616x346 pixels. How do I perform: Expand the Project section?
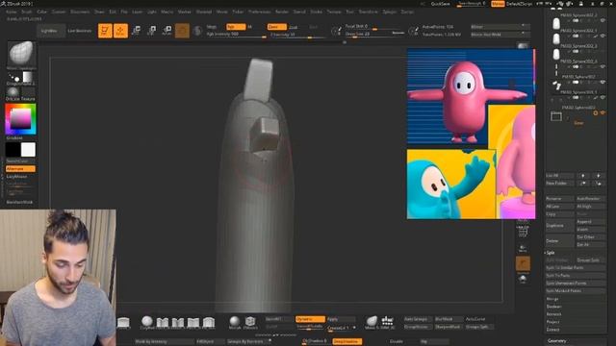[x=552, y=322]
